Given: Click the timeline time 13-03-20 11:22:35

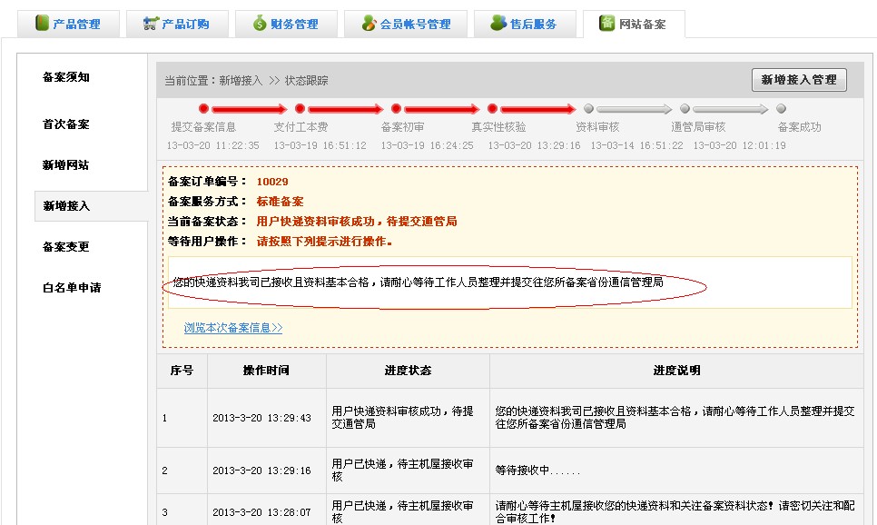Looking at the screenshot, I should click(x=212, y=145).
